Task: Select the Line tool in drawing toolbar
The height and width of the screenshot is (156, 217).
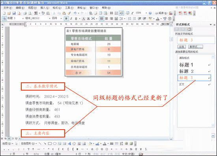Action: [x=40, y=144]
